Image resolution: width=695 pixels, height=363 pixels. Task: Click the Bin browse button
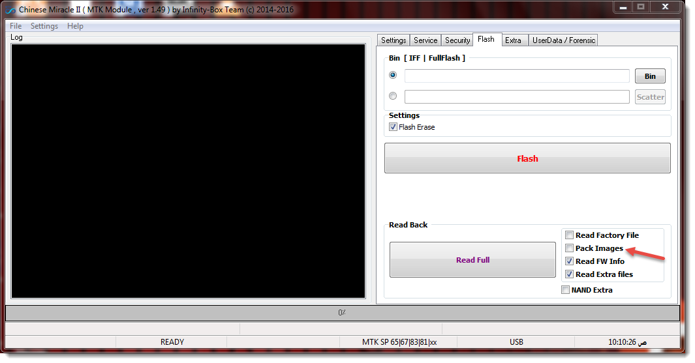[x=650, y=76]
